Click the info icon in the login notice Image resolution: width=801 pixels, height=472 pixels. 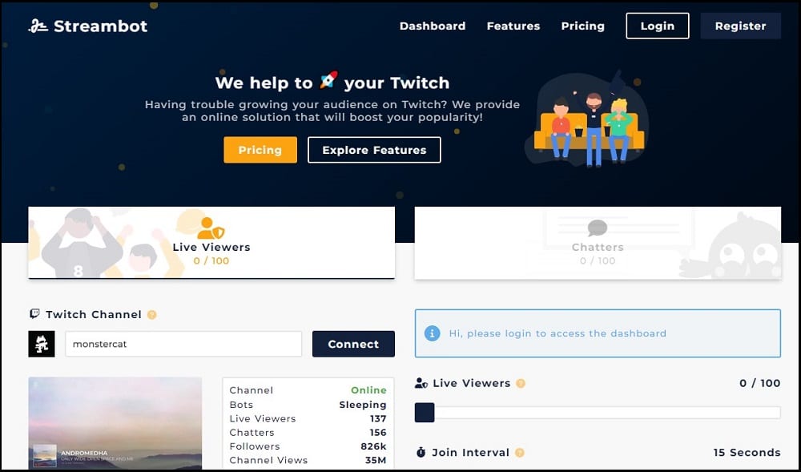coord(433,333)
